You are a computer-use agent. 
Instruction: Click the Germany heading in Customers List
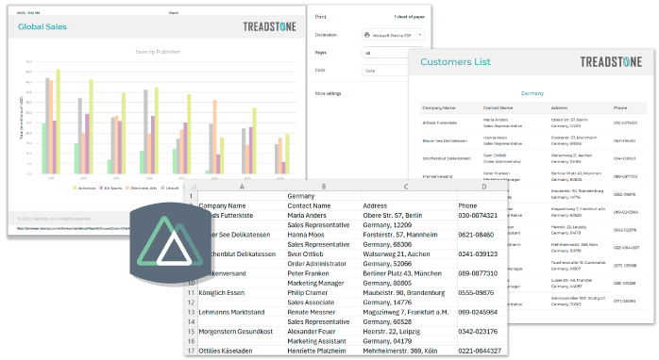pos(532,93)
